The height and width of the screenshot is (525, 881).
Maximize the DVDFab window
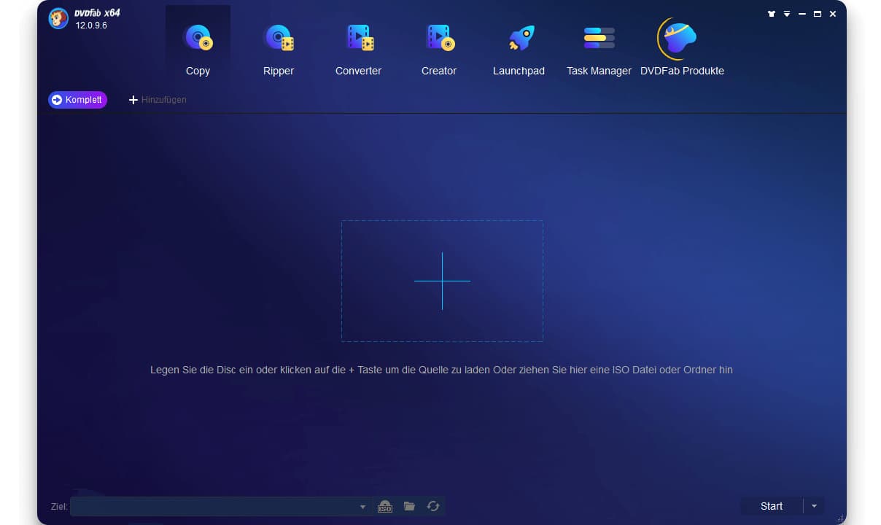(818, 14)
